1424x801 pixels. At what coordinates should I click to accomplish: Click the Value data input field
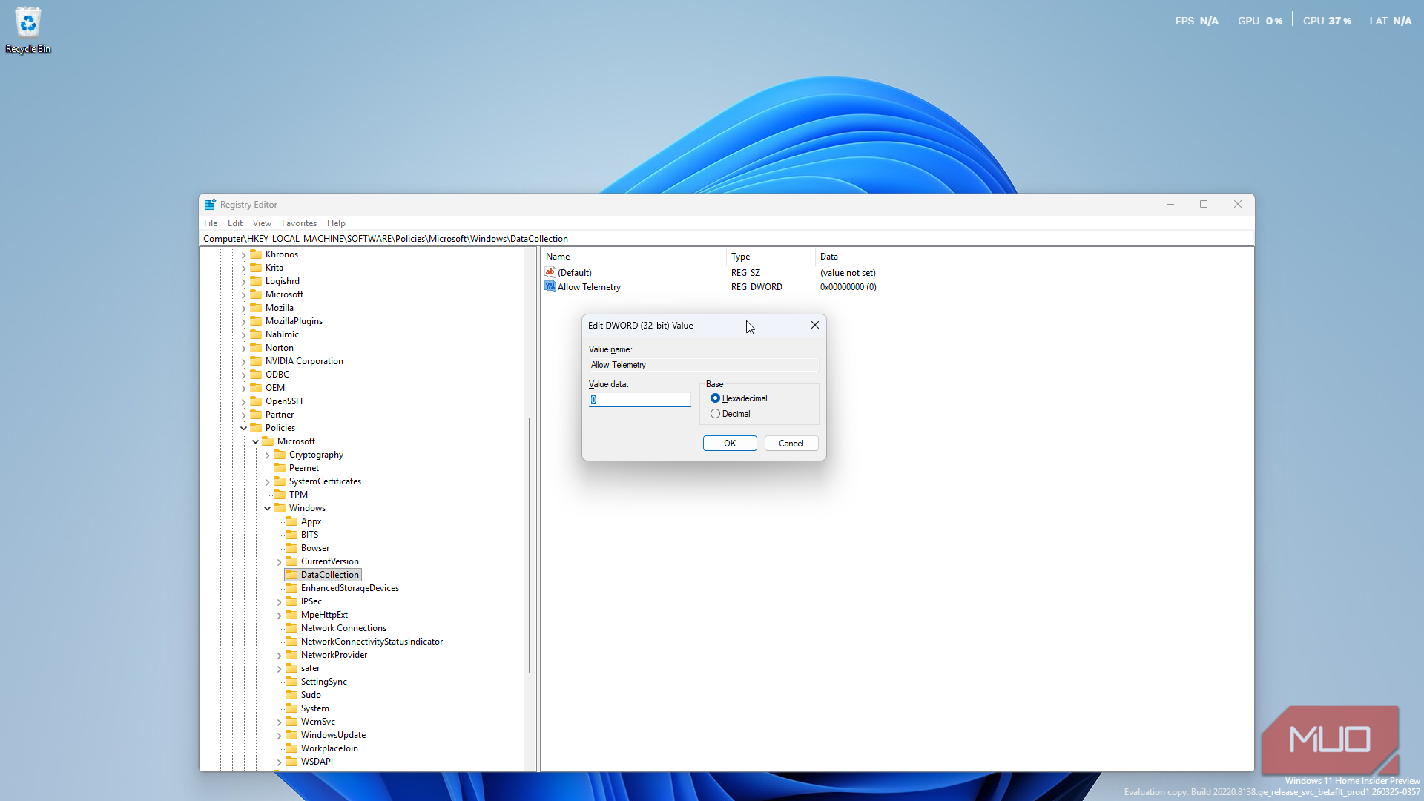click(640, 400)
